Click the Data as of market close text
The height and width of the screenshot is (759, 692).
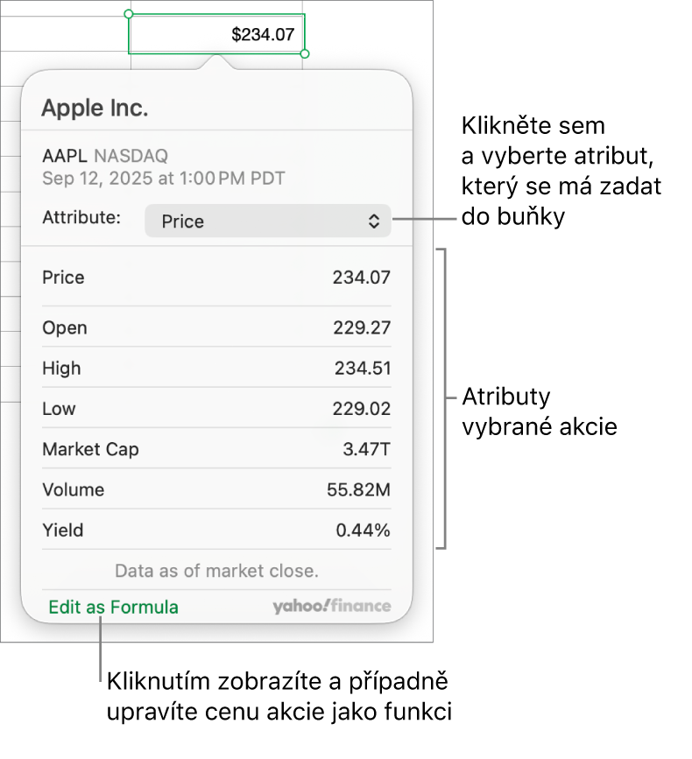215,570
